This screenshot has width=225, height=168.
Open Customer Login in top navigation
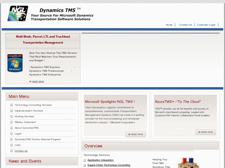coord(206,25)
